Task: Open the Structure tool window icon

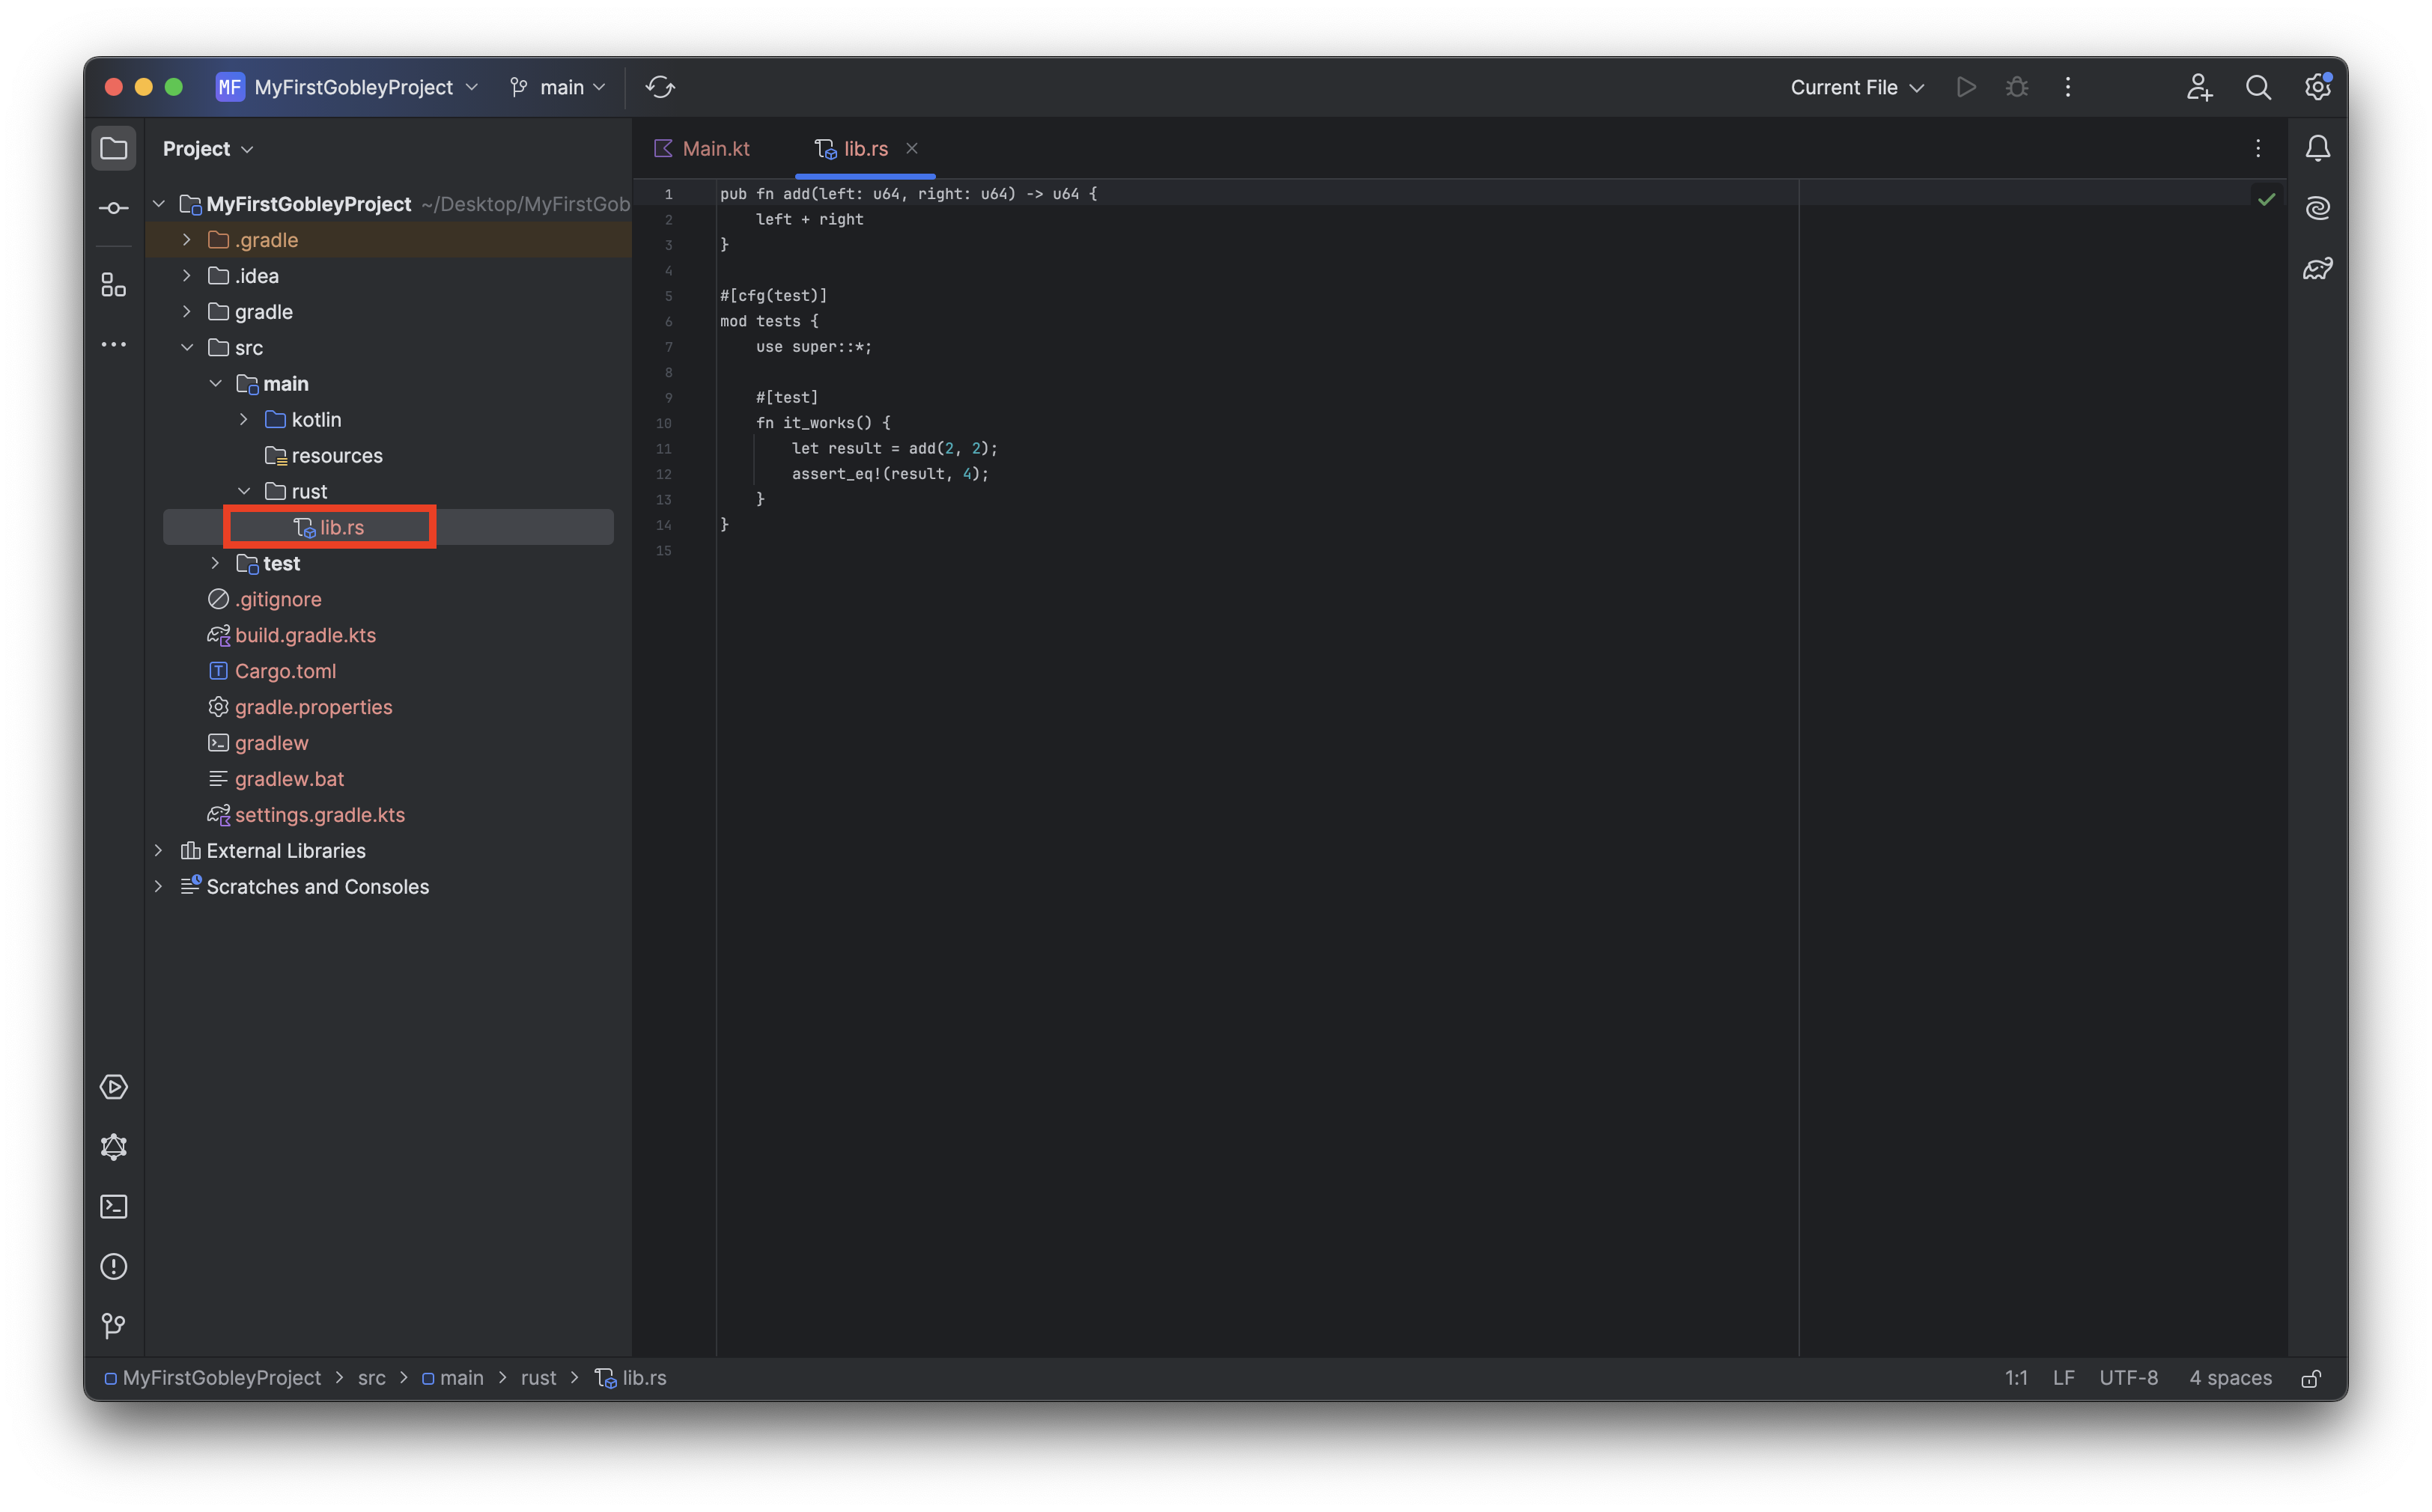Action: pos(113,285)
